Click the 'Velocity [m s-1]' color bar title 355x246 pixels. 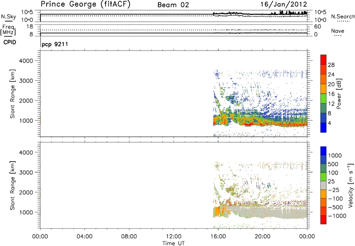pos(351,185)
